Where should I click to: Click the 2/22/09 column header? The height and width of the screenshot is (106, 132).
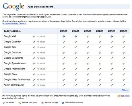[x=100, y=31]
